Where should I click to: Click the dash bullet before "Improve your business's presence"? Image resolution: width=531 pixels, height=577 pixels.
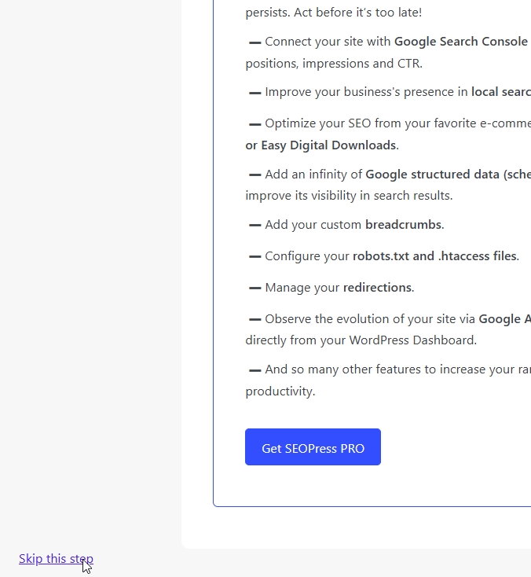[x=255, y=93]
